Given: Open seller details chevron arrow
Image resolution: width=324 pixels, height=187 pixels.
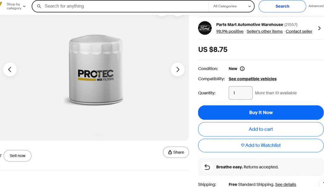Looking at the screenshot, I should (319, 28).
